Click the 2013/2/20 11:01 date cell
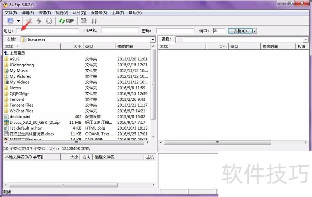312x197 pixels. tap(132, 59)
